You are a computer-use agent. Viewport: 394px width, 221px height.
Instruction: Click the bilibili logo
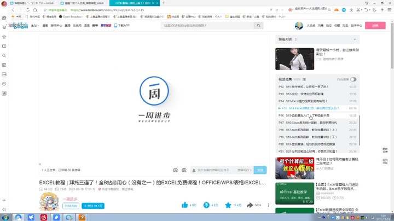tap(18, 25)
